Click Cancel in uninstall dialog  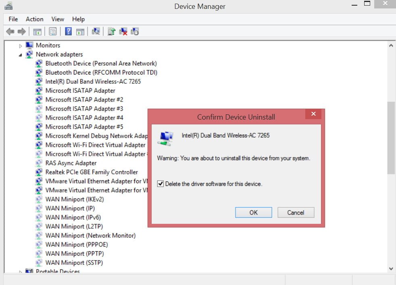(x=296, y=213)
